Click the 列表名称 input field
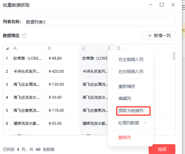The height and width of the screenshot is (154, 185). click(x=99, y=22)
